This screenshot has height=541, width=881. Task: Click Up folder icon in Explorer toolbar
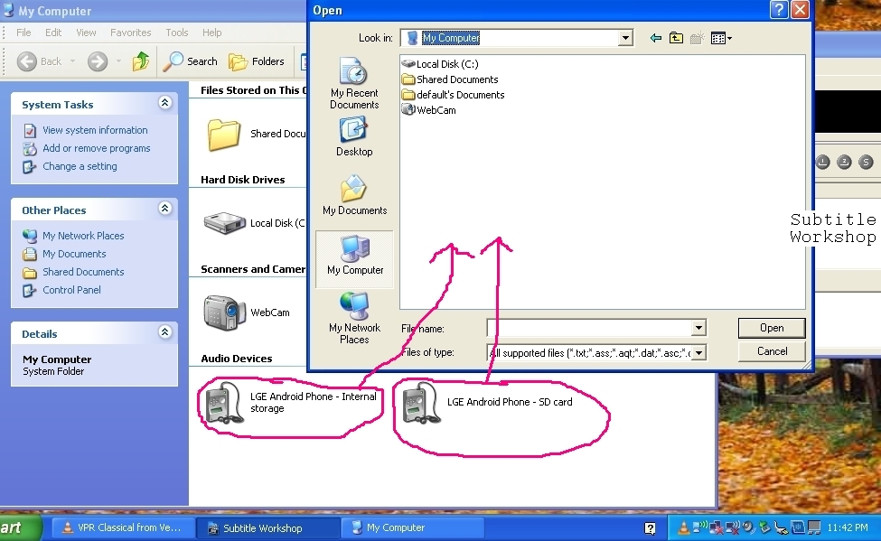click(140, 61)
